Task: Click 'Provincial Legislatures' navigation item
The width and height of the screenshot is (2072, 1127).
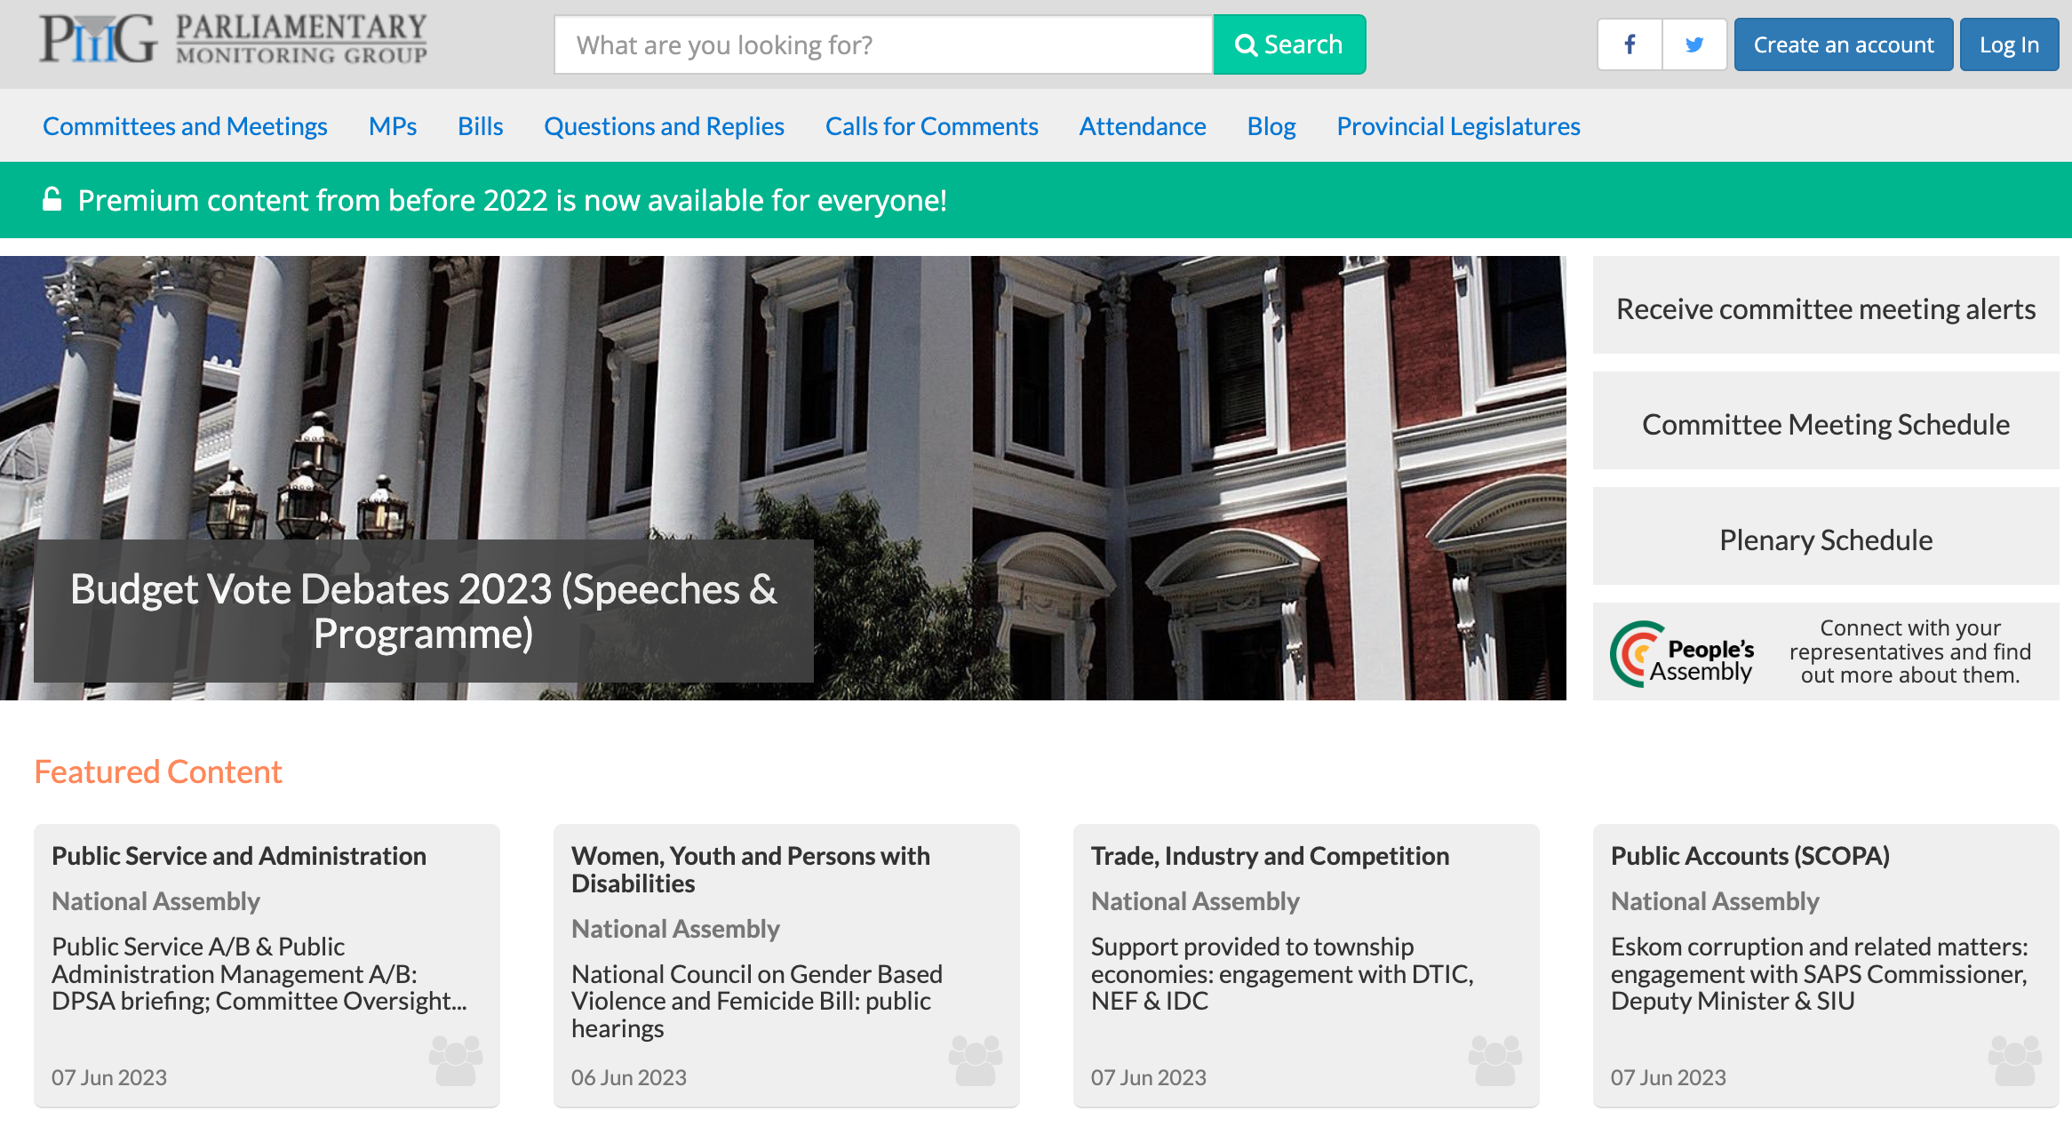Action: tap(1458, 125)
